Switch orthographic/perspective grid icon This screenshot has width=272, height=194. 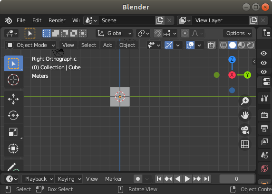click(245, 144)
